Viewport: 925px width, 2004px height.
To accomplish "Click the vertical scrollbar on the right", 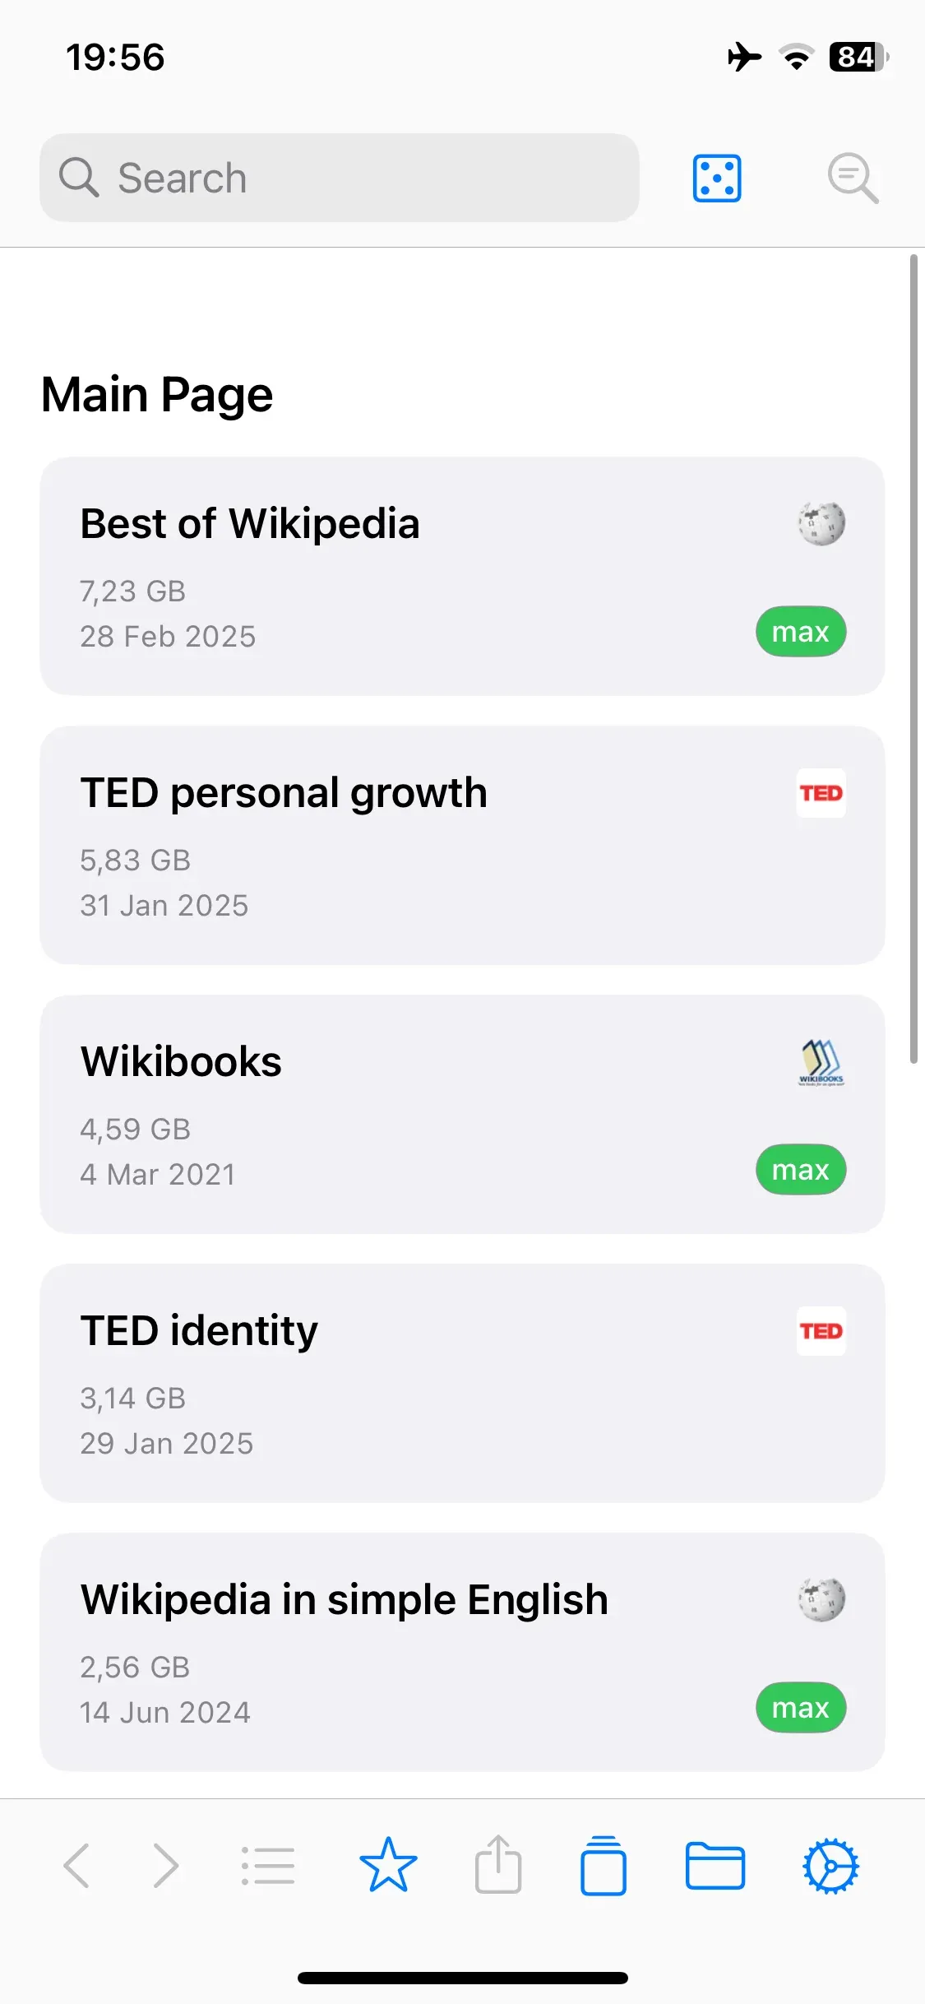I will (x=913, y=658).
